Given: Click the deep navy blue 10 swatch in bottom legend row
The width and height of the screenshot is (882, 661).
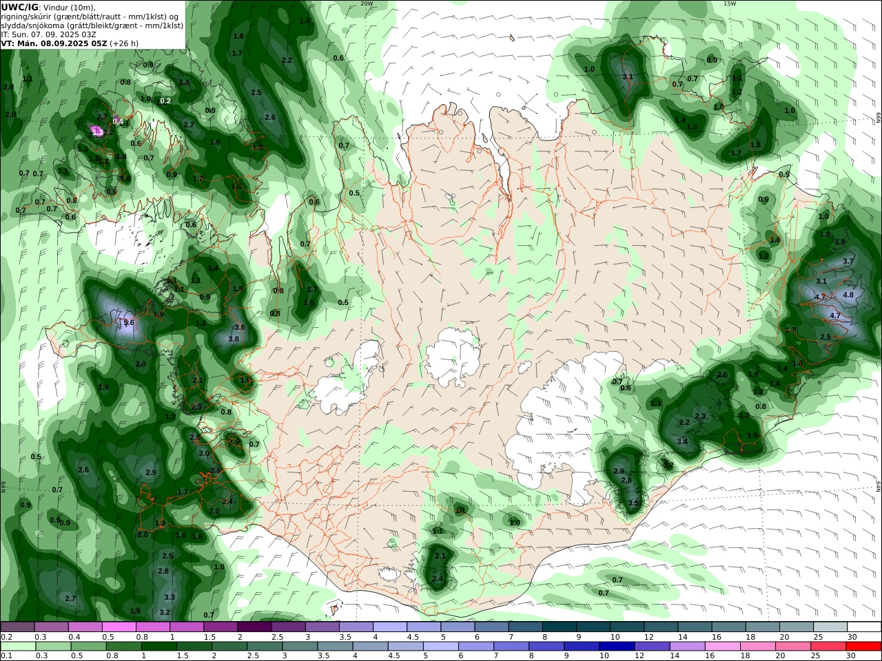Looking at the screenshot, I should pos(616,647).
